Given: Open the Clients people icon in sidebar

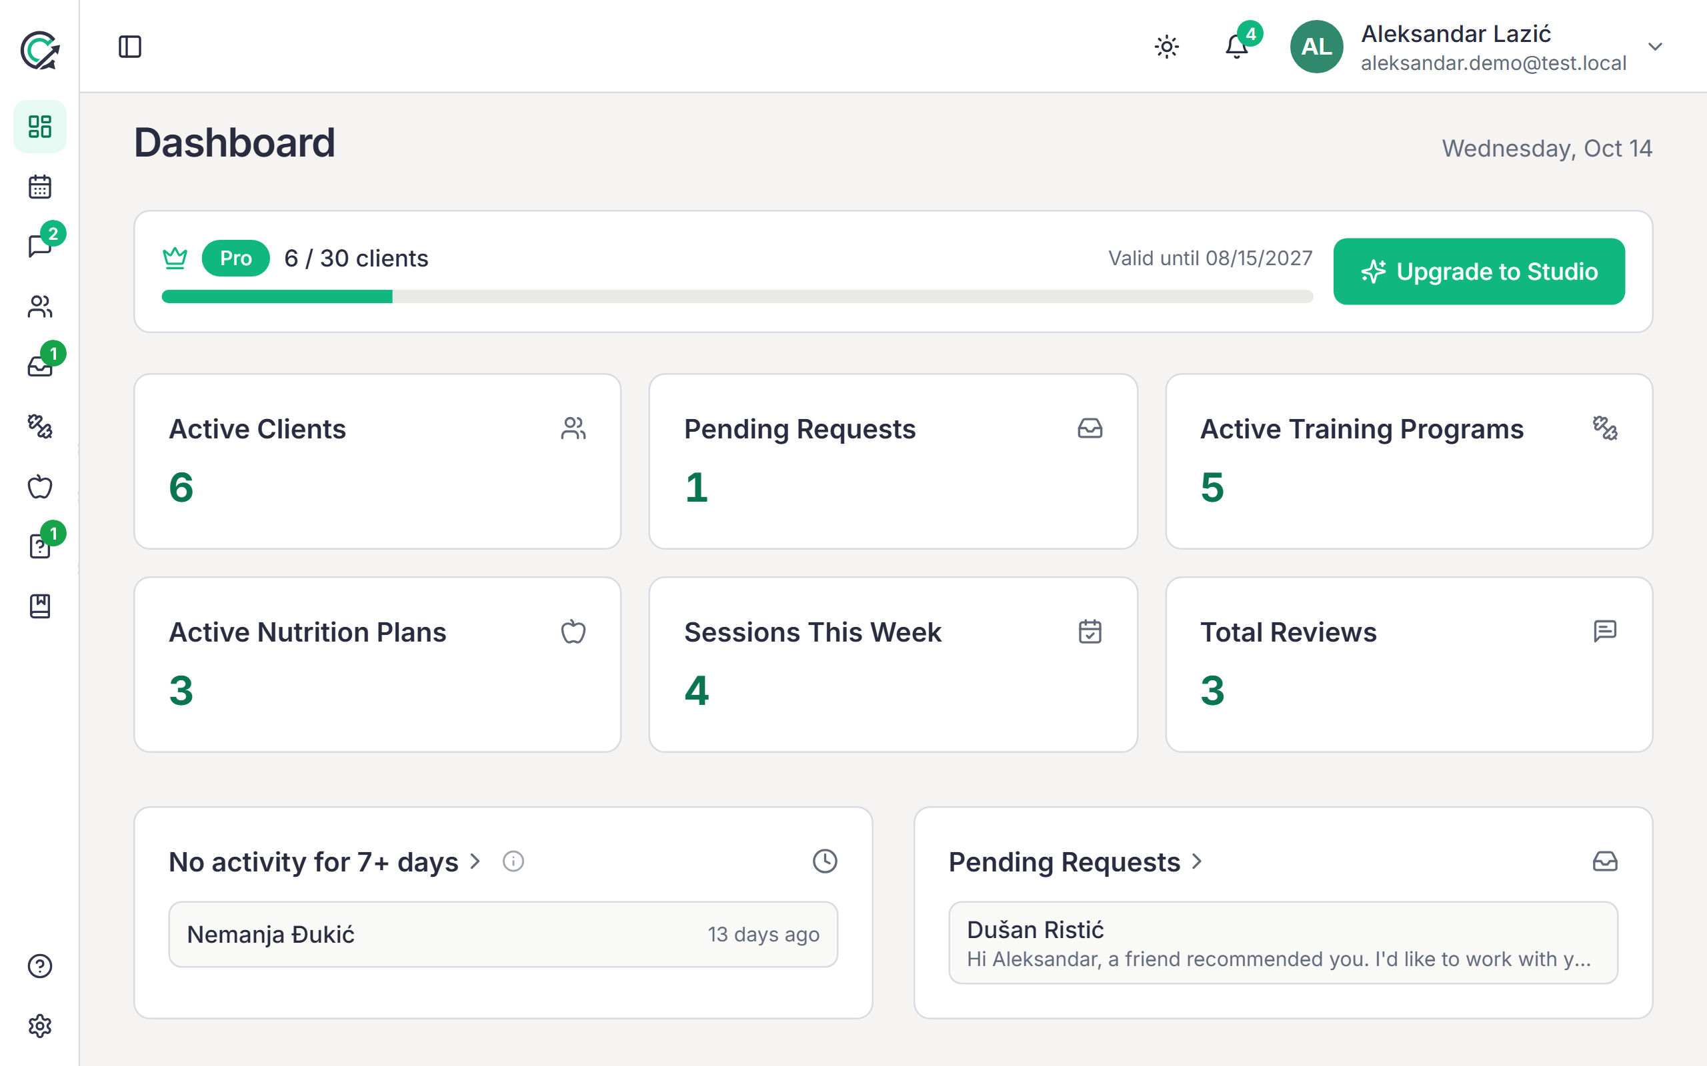Looking at the screenshot, I should click(40, 306).
